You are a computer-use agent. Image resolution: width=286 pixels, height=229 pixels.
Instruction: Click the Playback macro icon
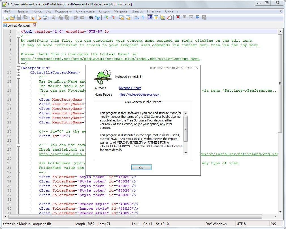click(x=191, y=17)
